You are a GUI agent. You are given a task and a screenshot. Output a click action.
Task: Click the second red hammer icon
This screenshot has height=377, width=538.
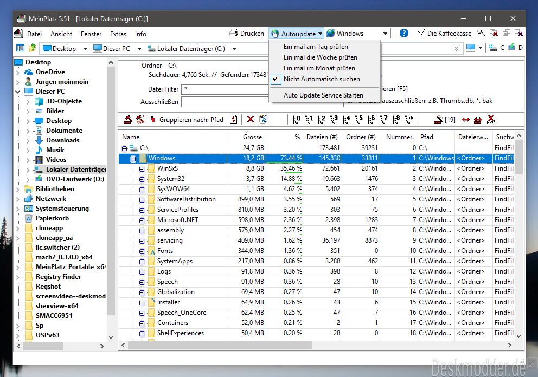pyautogui.click(x=140, y=119)
